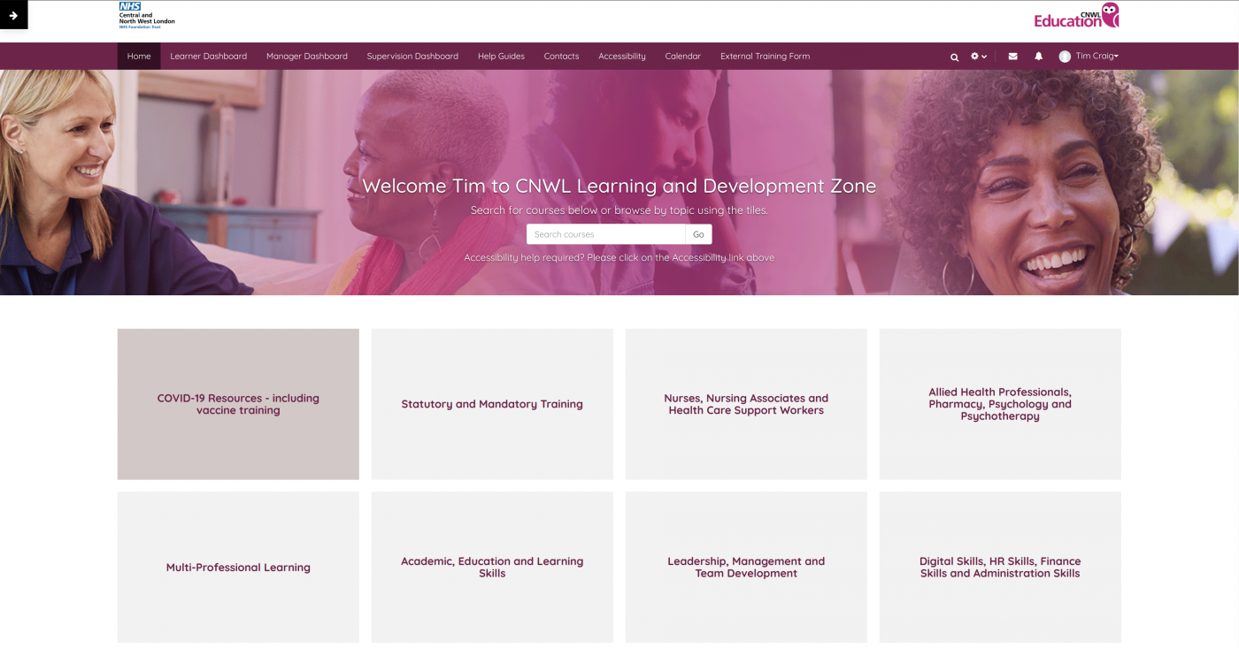Open Learner Dashboard from the navbar
This screenshot has height=648, width=1239.
coord(209,57)
